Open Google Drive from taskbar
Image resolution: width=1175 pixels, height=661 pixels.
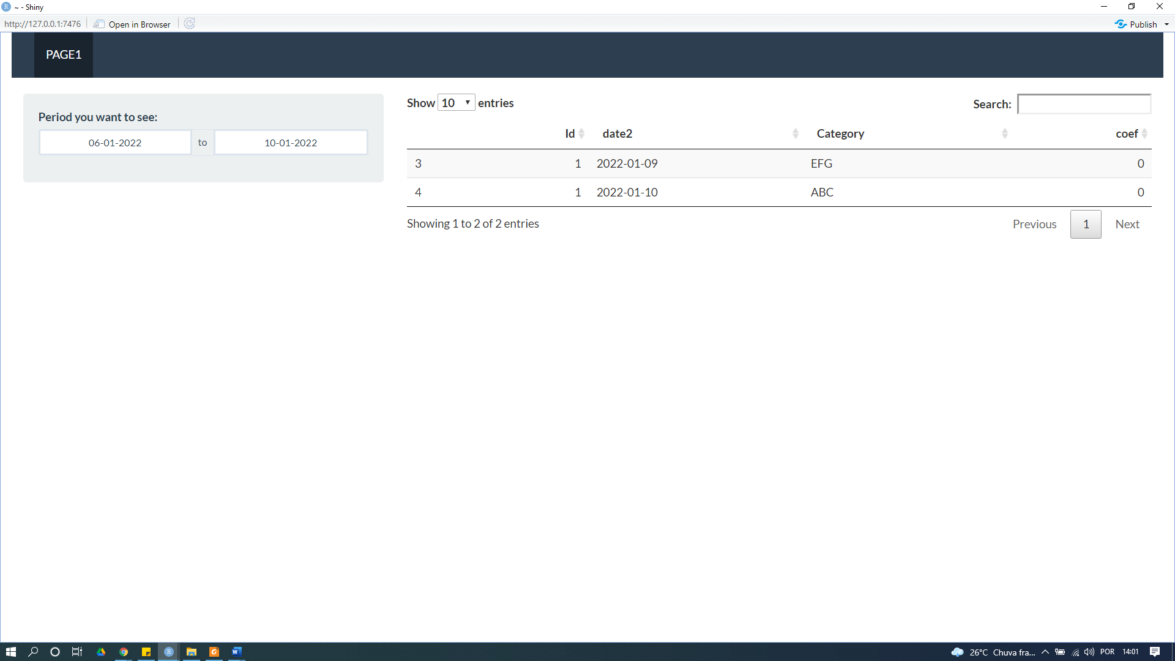point(101,652)
